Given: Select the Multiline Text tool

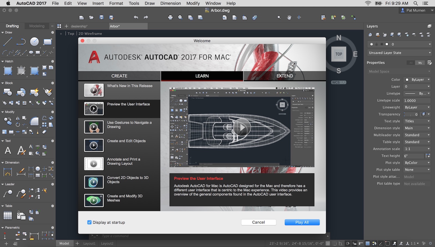Looking at the screenshot, I should [x=8, y=150].
